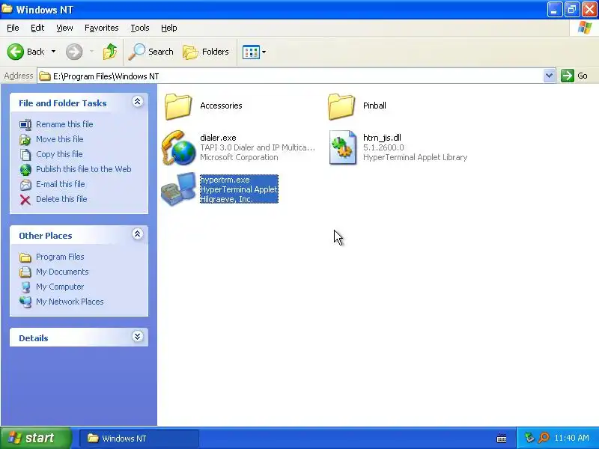This screenshot has height=449, width=599.
Task: Click Copy this file
Action: pos(59,154)
